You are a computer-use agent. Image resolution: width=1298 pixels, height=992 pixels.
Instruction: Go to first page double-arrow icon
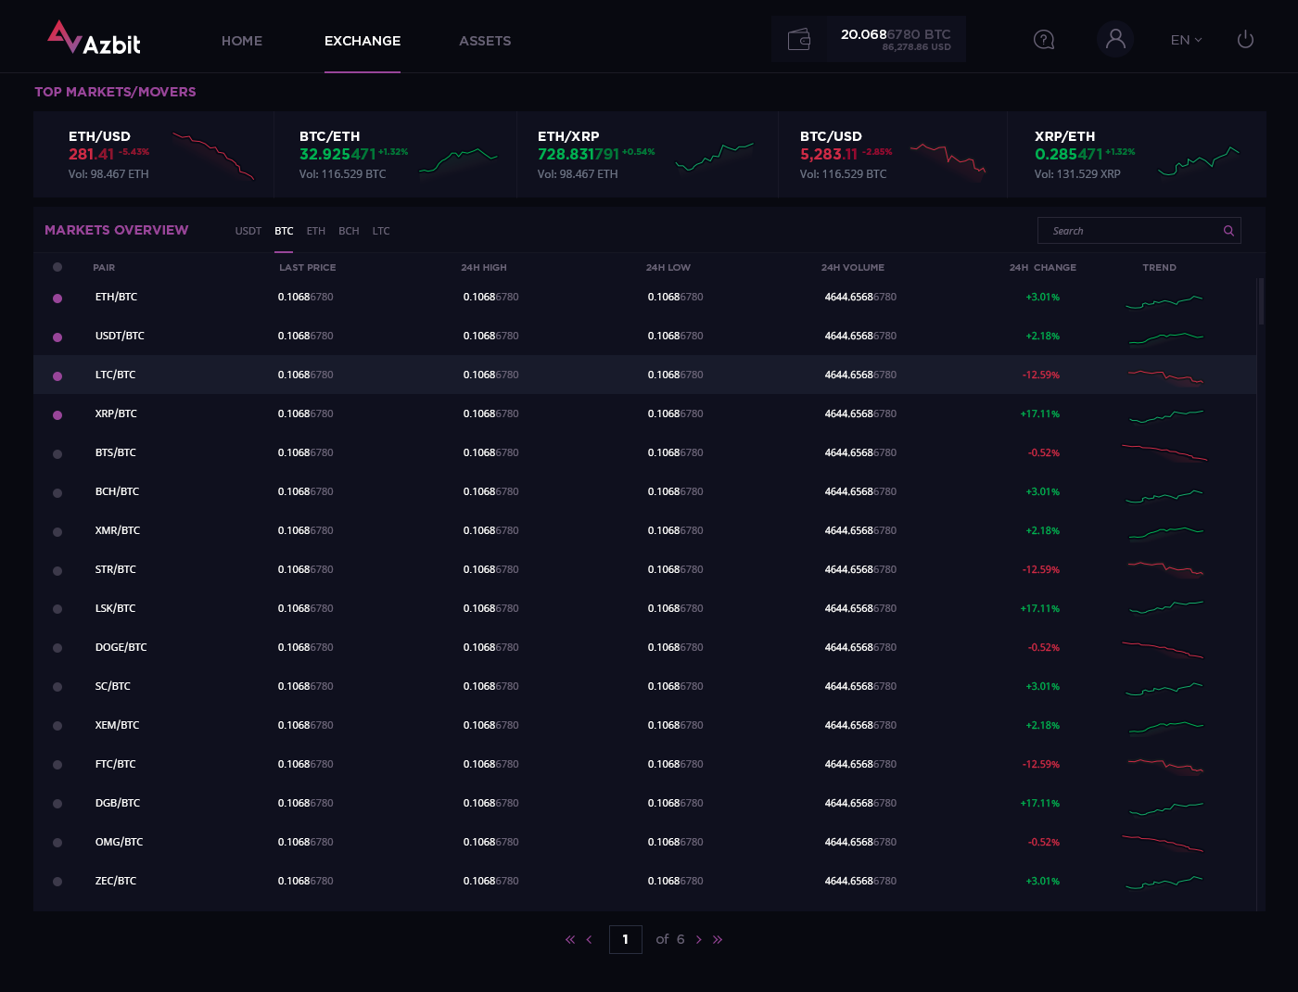click(570, 940)
